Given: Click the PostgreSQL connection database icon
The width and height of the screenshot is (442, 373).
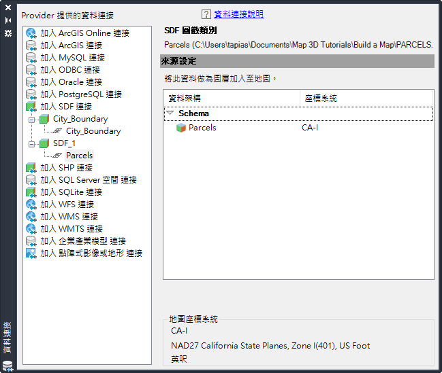Looking at the screenshot, I should [x=31, y=94].
